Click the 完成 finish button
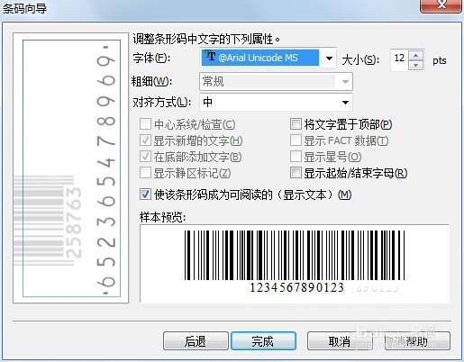Image resolution: width=464 pixels, height=362 pixels. click(x=263, y=341)
